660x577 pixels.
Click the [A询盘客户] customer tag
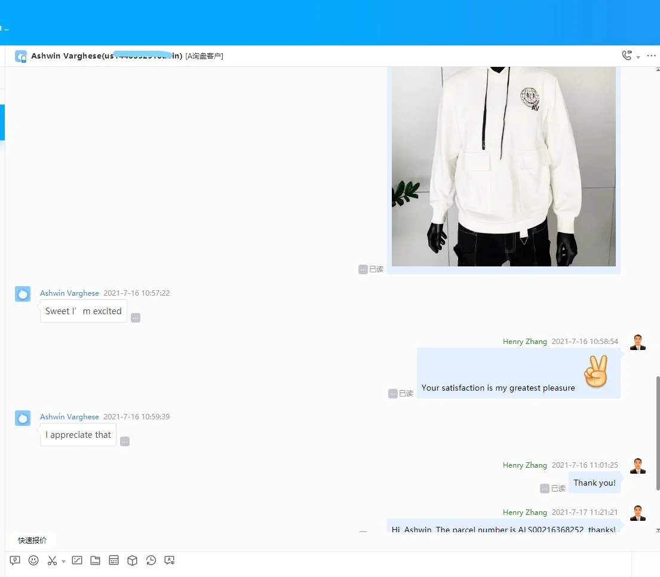tap(204, 56)
